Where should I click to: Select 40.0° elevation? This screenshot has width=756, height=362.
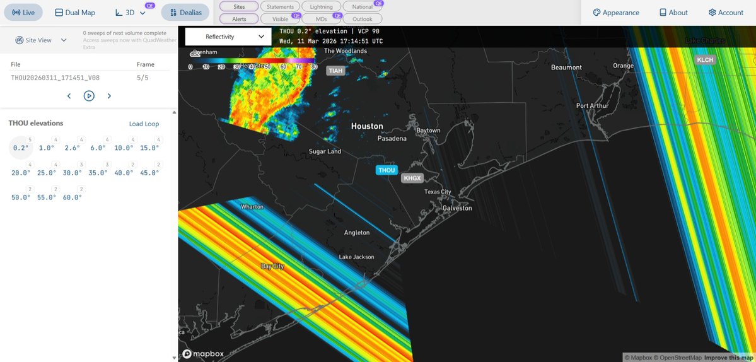[x=124, y=173]
